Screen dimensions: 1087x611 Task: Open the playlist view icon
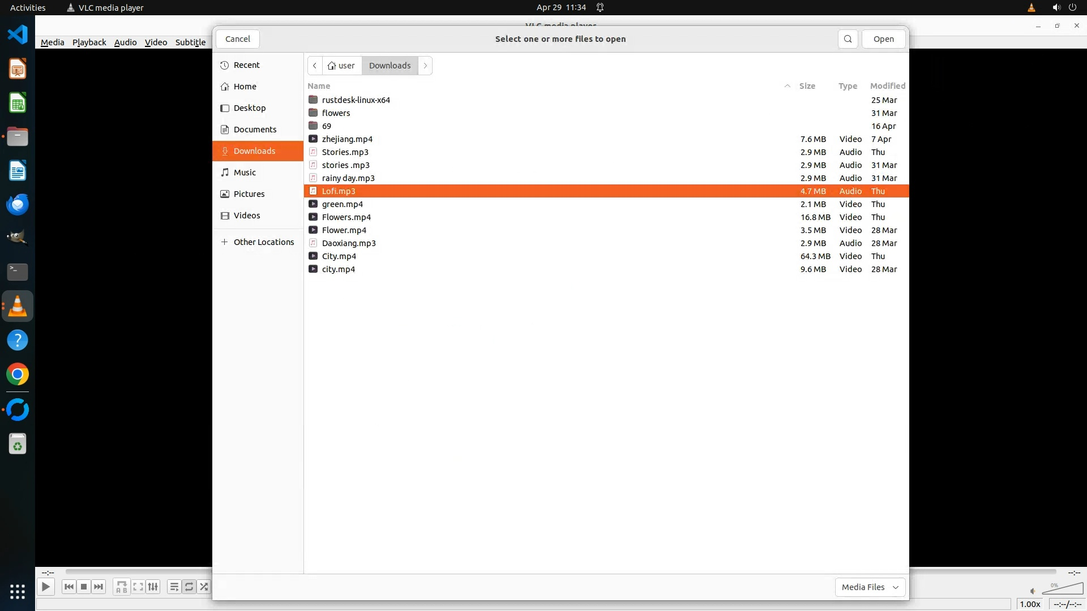click(174, 587)
